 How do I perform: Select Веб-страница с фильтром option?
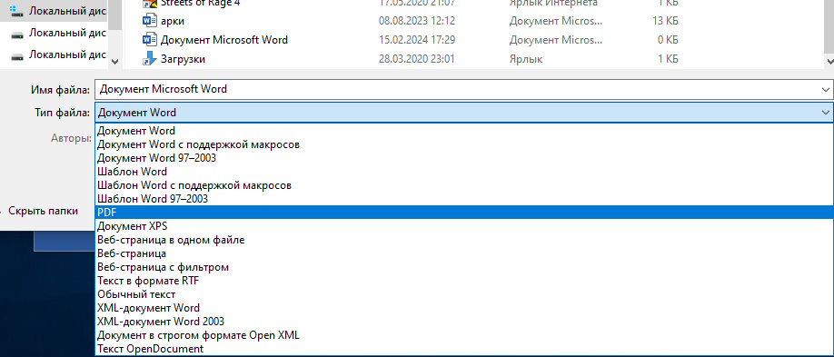[x=464, y=267]
